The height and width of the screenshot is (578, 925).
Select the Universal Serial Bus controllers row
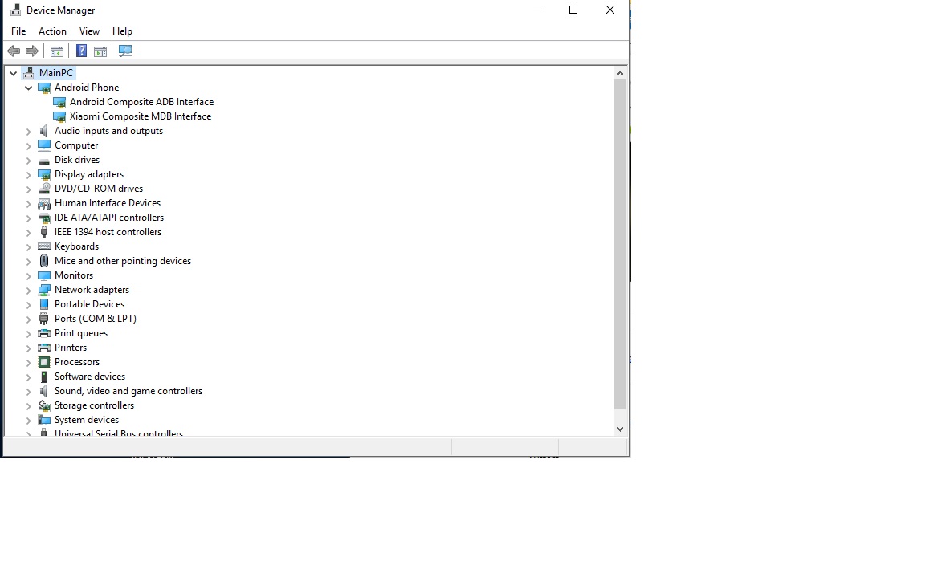click(x=119, y=433)
